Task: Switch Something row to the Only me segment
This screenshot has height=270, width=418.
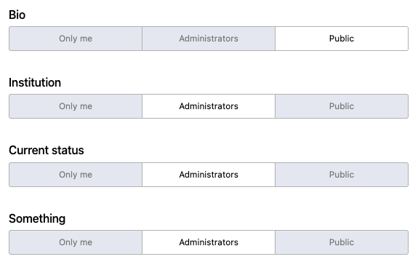Action: (76, 242)
